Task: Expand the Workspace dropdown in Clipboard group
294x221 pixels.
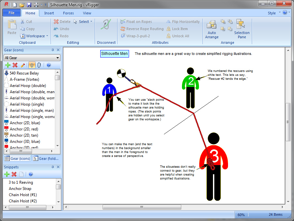Action: 34,36
